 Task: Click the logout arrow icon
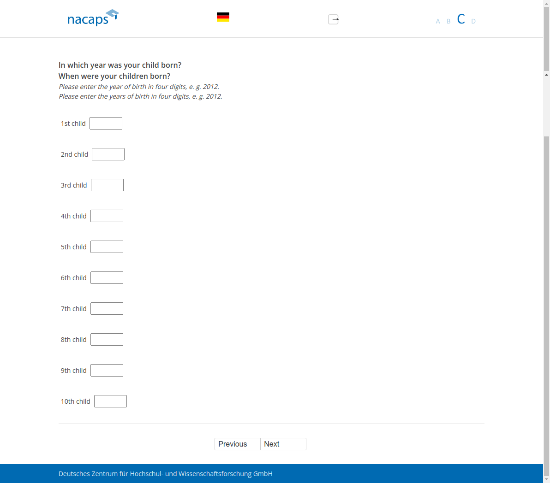pos(333,19)
